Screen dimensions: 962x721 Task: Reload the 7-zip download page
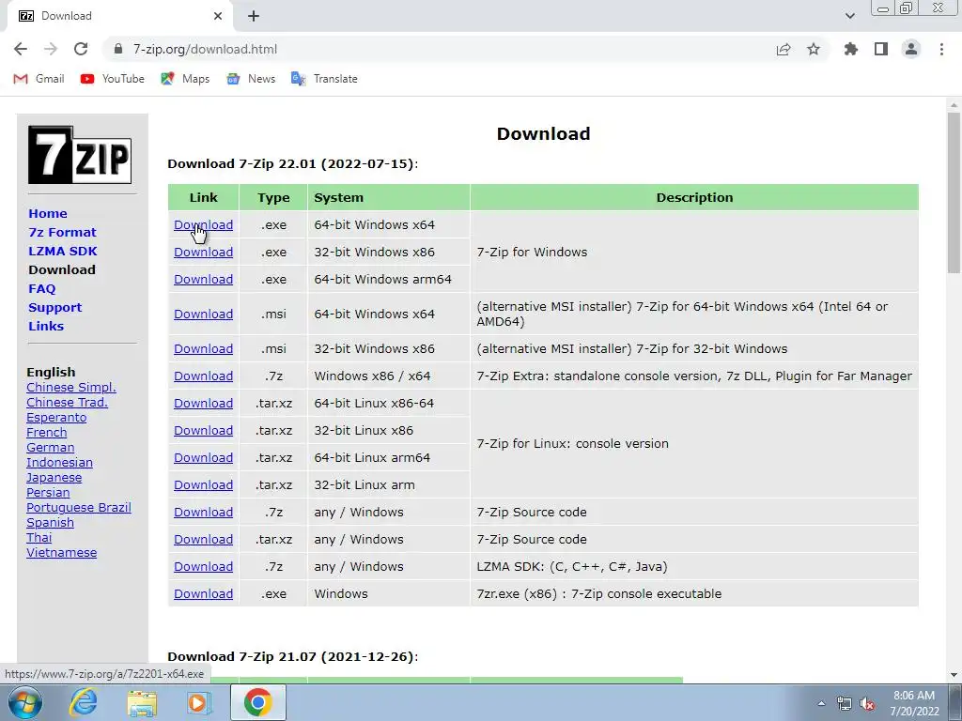pyautogui.click(x=81, y=49)
